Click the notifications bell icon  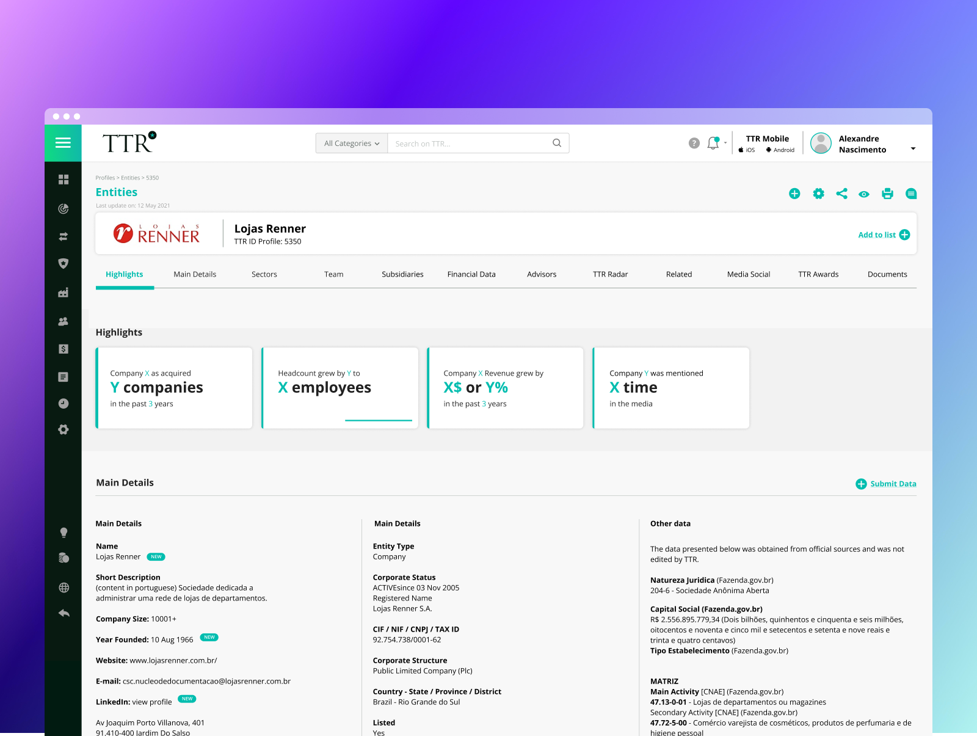click(x=713, y=144)
